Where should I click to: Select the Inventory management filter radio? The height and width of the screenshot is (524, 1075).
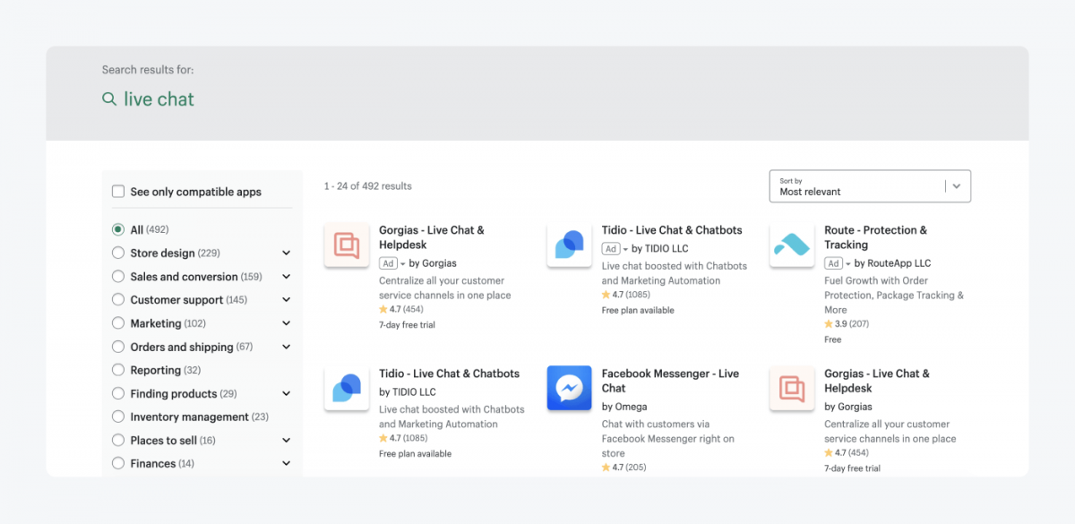[118, 417]
